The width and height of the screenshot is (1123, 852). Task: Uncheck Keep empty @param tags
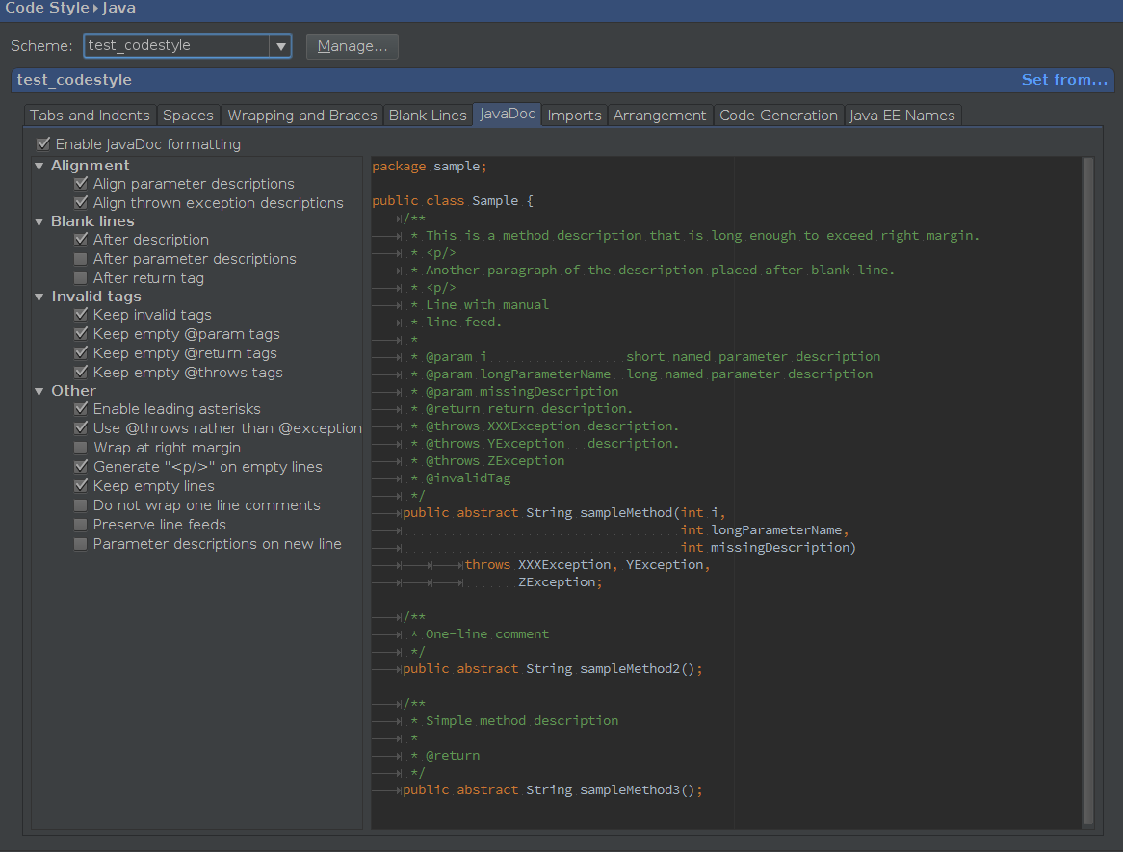click(81, 333)
